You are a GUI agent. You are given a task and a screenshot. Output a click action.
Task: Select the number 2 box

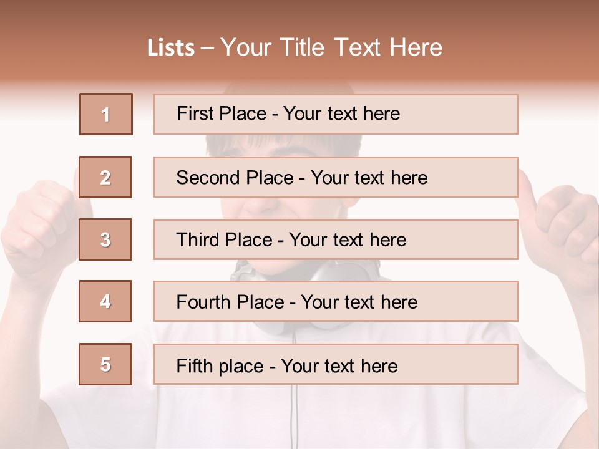(x=105, y=177)
